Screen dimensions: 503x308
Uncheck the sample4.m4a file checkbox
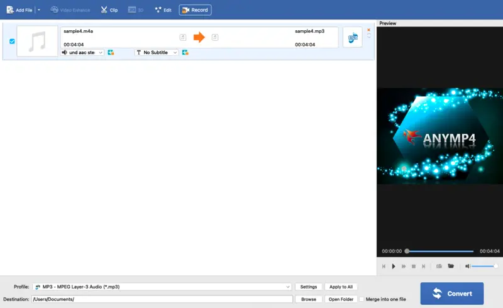12,41
